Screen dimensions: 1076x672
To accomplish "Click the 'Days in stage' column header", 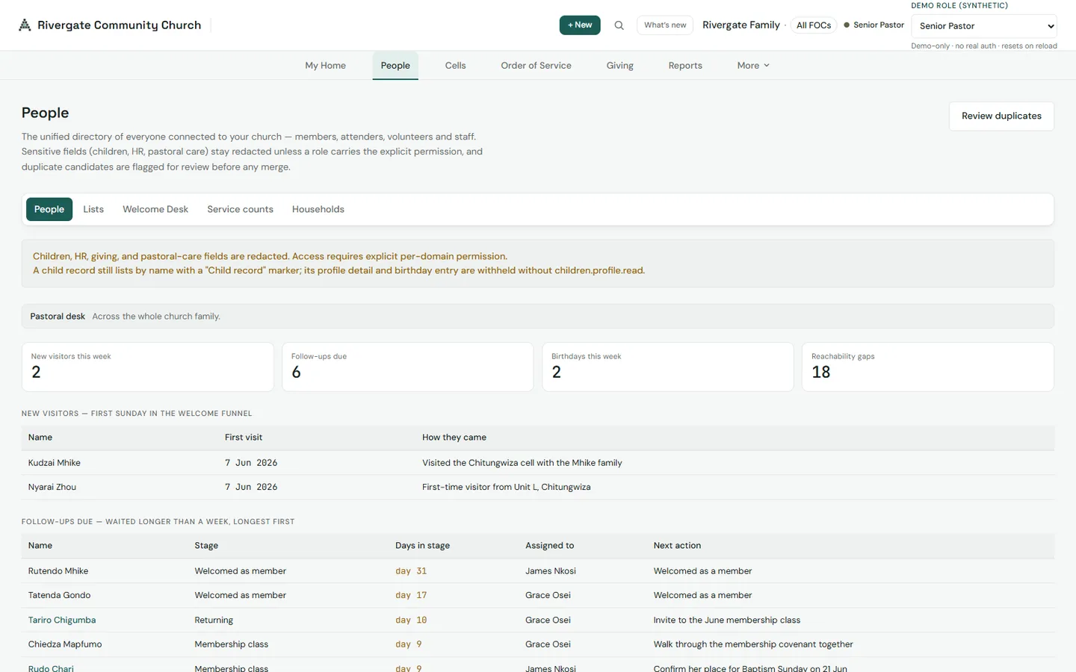I will tap(422, 546).
